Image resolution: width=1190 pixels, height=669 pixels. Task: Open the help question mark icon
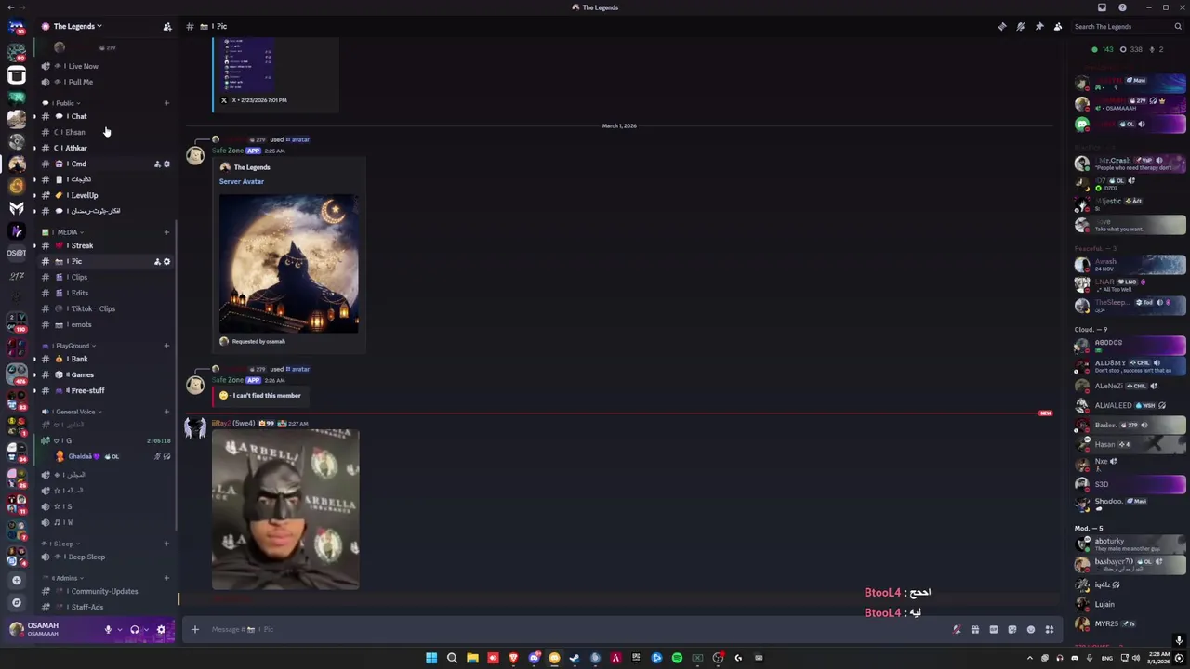(1122, 7)
